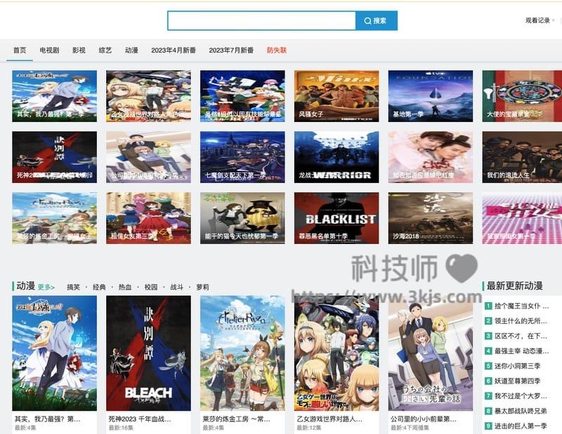This screenshot has height=434, width=562.
Task: Click 更多> link in 动漫 section
Action: coord(46,287)
